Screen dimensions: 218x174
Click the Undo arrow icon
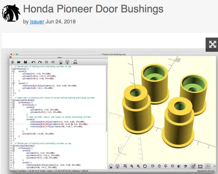pos(33,62)
